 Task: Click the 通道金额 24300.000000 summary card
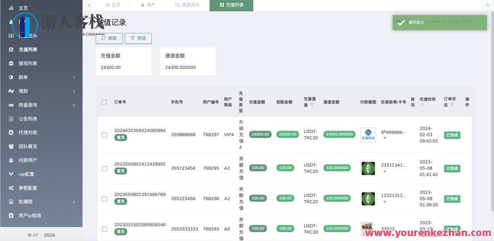point(188,61)
